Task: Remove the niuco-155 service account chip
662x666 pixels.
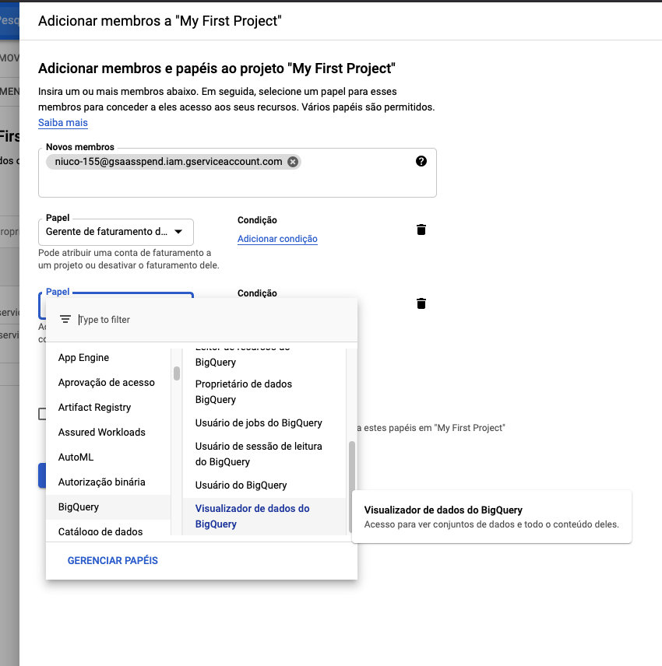Action: point(293,162)
